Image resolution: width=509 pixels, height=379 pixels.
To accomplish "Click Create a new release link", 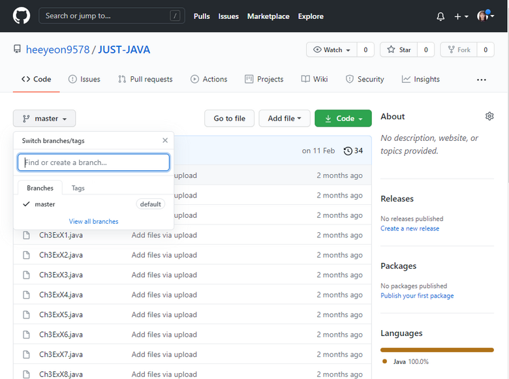I will coord(410,228).
